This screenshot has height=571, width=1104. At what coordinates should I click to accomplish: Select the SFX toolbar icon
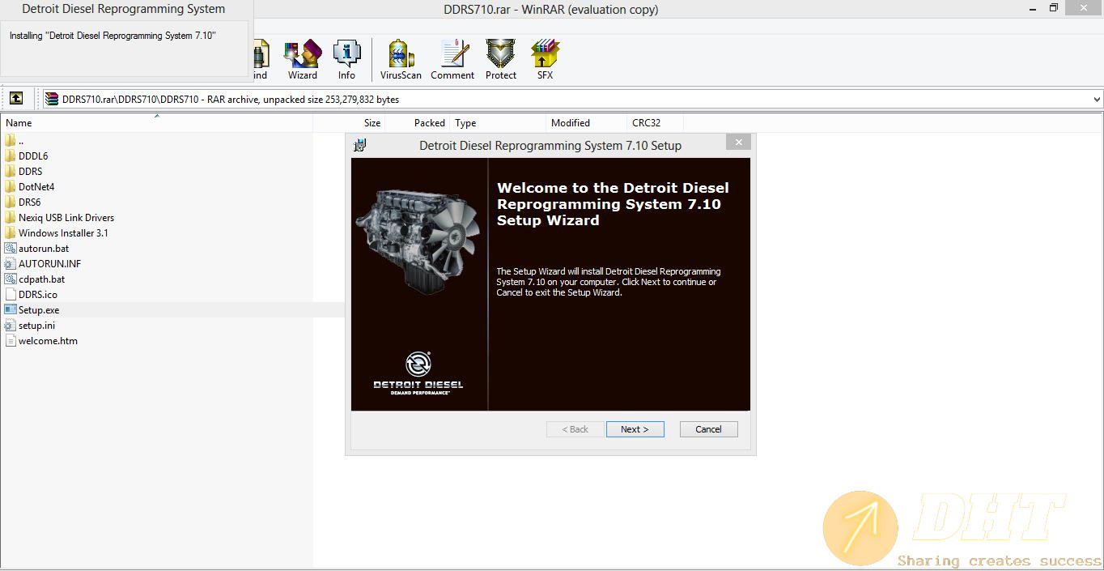click(x=545, y=59)
